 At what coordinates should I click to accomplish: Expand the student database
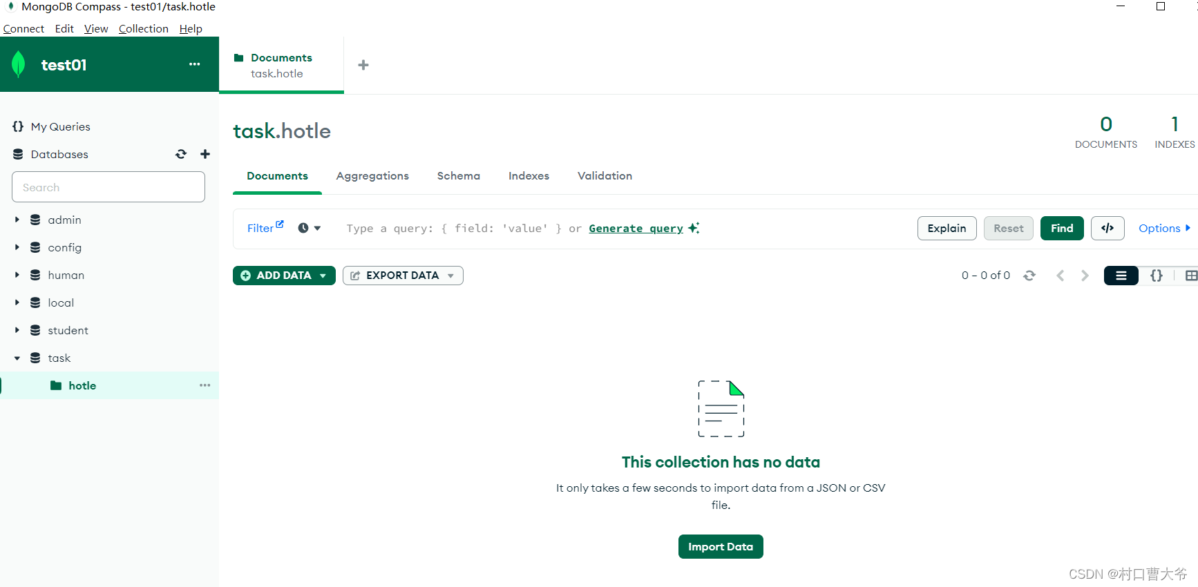click(x=17, y=330)
